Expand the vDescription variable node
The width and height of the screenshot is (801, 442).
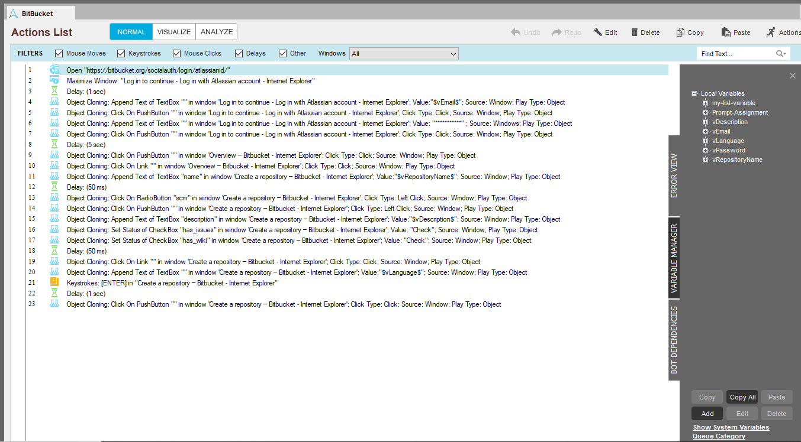(x=705, y=122)
